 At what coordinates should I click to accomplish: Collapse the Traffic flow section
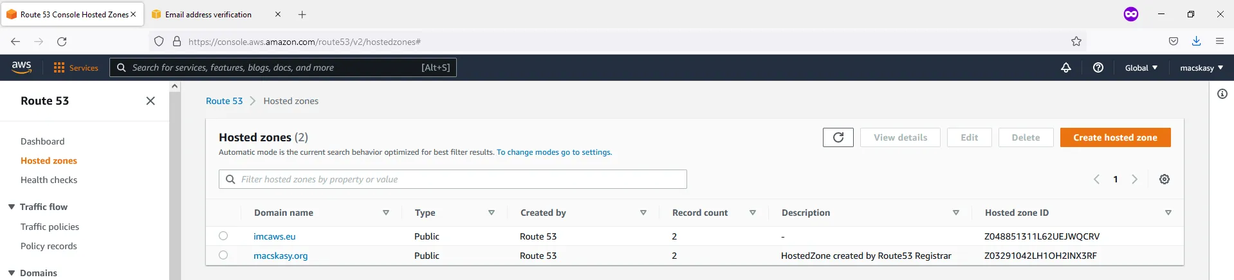pos(12,207)
